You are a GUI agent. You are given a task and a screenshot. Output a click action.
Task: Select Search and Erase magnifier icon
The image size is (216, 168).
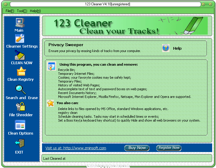(x=21, y=90)
